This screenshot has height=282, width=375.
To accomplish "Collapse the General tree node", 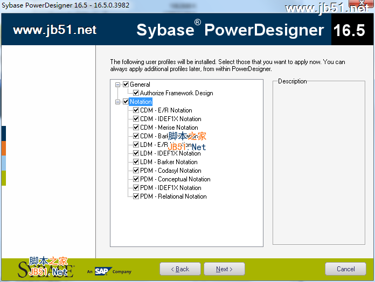I will pyautogui.click(x=117, y=84).
